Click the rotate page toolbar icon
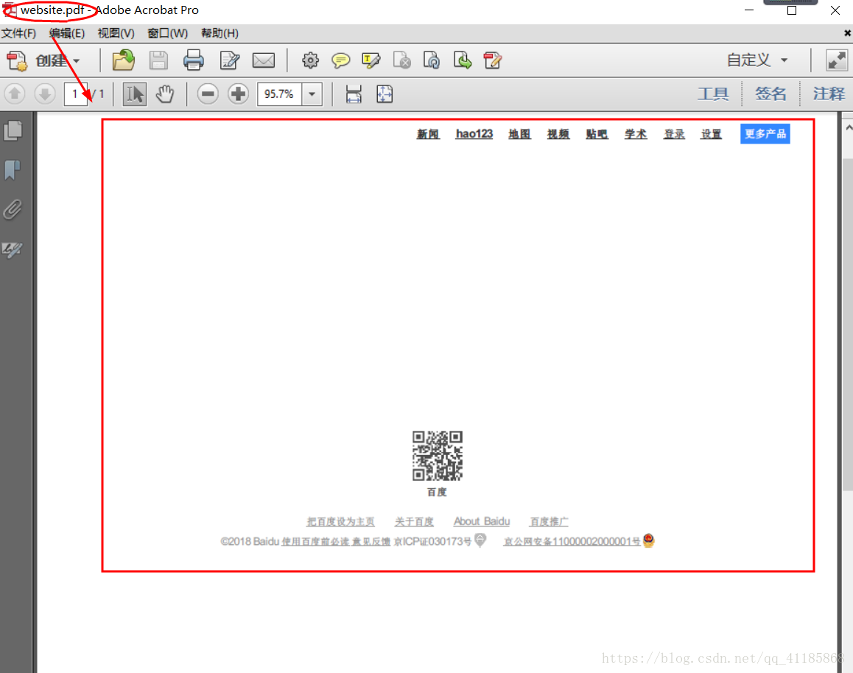The width and height of the screenshot is (853, 673). coord(432,60)
